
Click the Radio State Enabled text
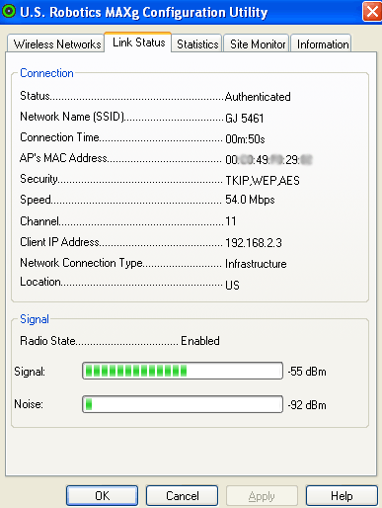200,341
